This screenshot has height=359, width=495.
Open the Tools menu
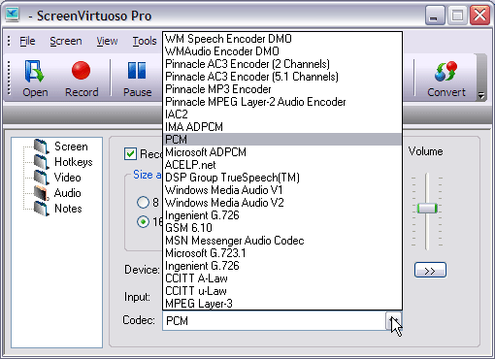tap(145, 41)
